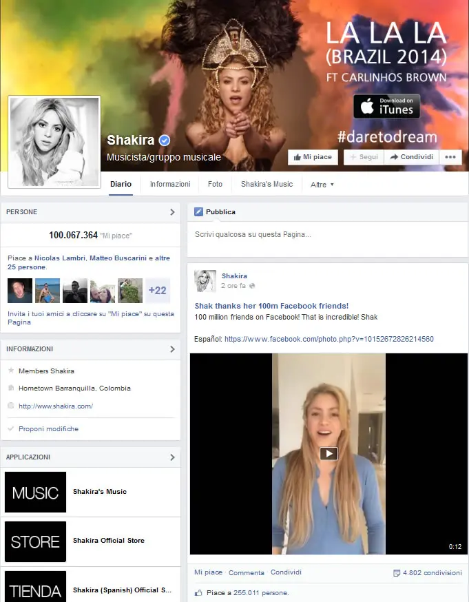Open Nicolas Lambri's profile link
This screenshot has height=602, width=469.
[60, 258]
